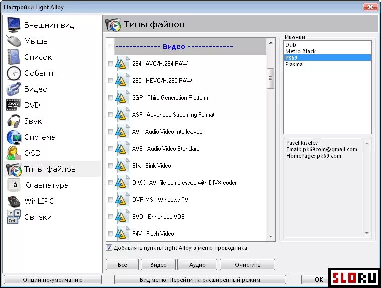Image resolution: width=381 pixels, height=288 pixels.
Task: Click the EVO Enhanced VOB icon
Action: [122, 216]
